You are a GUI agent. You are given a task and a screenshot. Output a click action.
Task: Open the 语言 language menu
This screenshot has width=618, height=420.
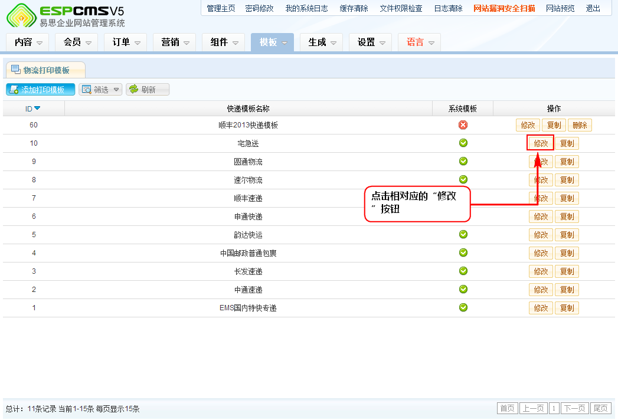pyautogui.click(x=419, y=42)
